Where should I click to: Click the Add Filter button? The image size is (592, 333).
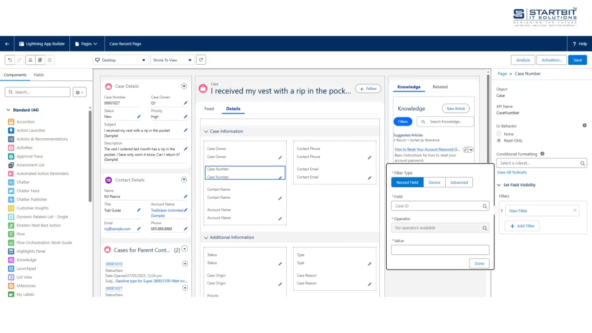click(x=522, y=226)
